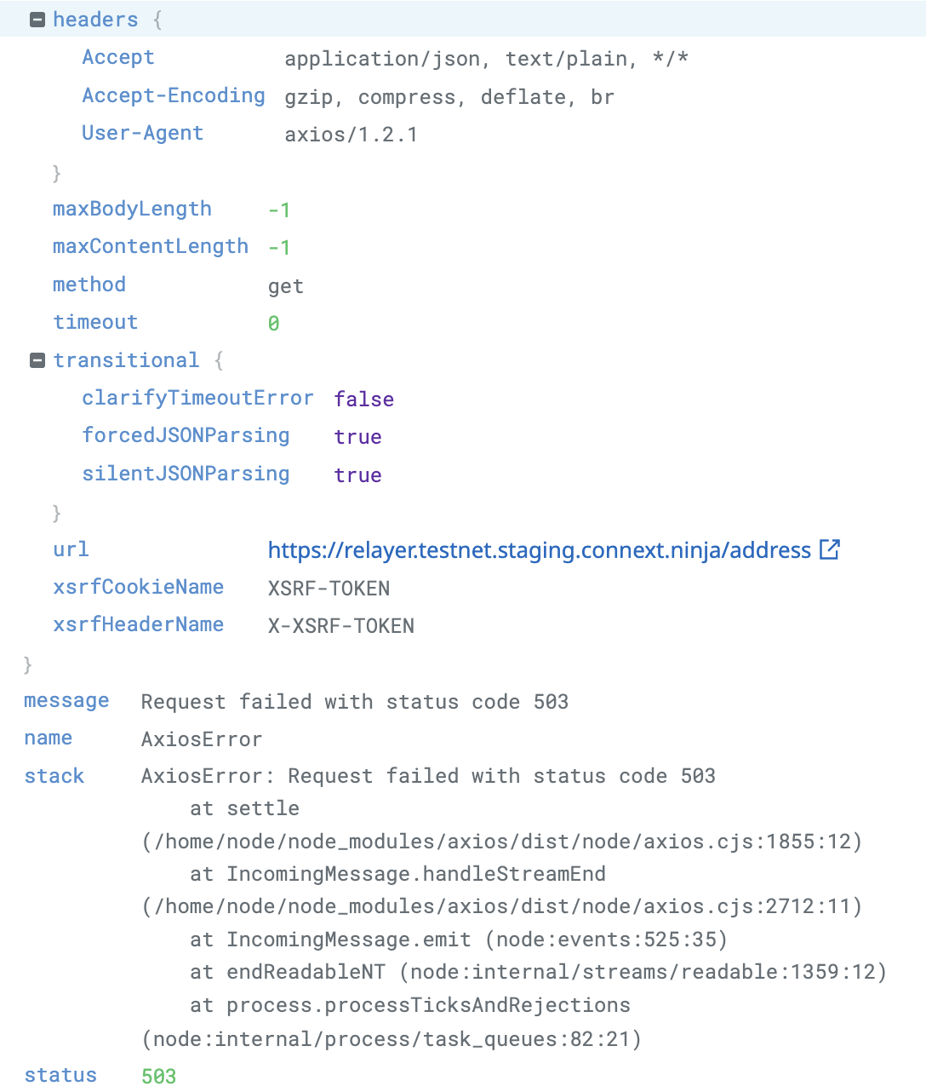This screenshot has height=1092, width=926.
Task: Select the AxiosError name value
Action: click(x=201, y=739)
